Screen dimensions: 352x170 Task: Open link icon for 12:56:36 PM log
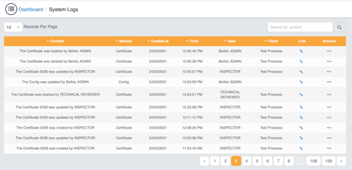tap(301, 62)
